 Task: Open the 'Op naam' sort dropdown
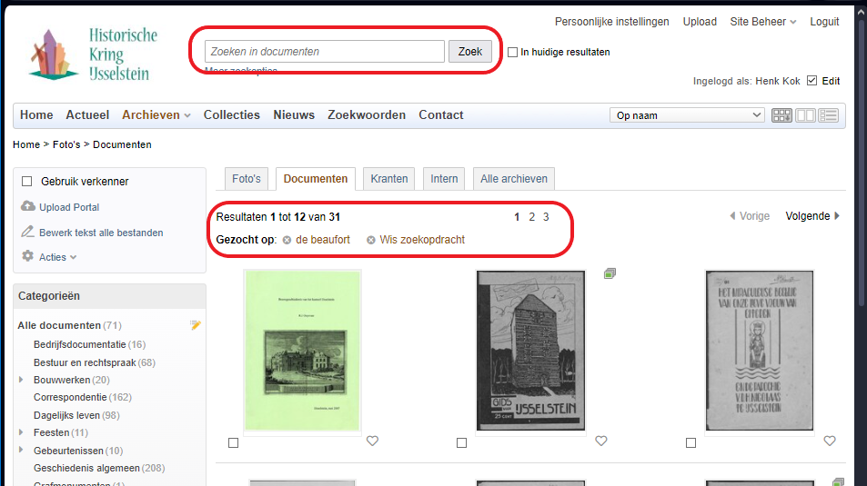687,115
